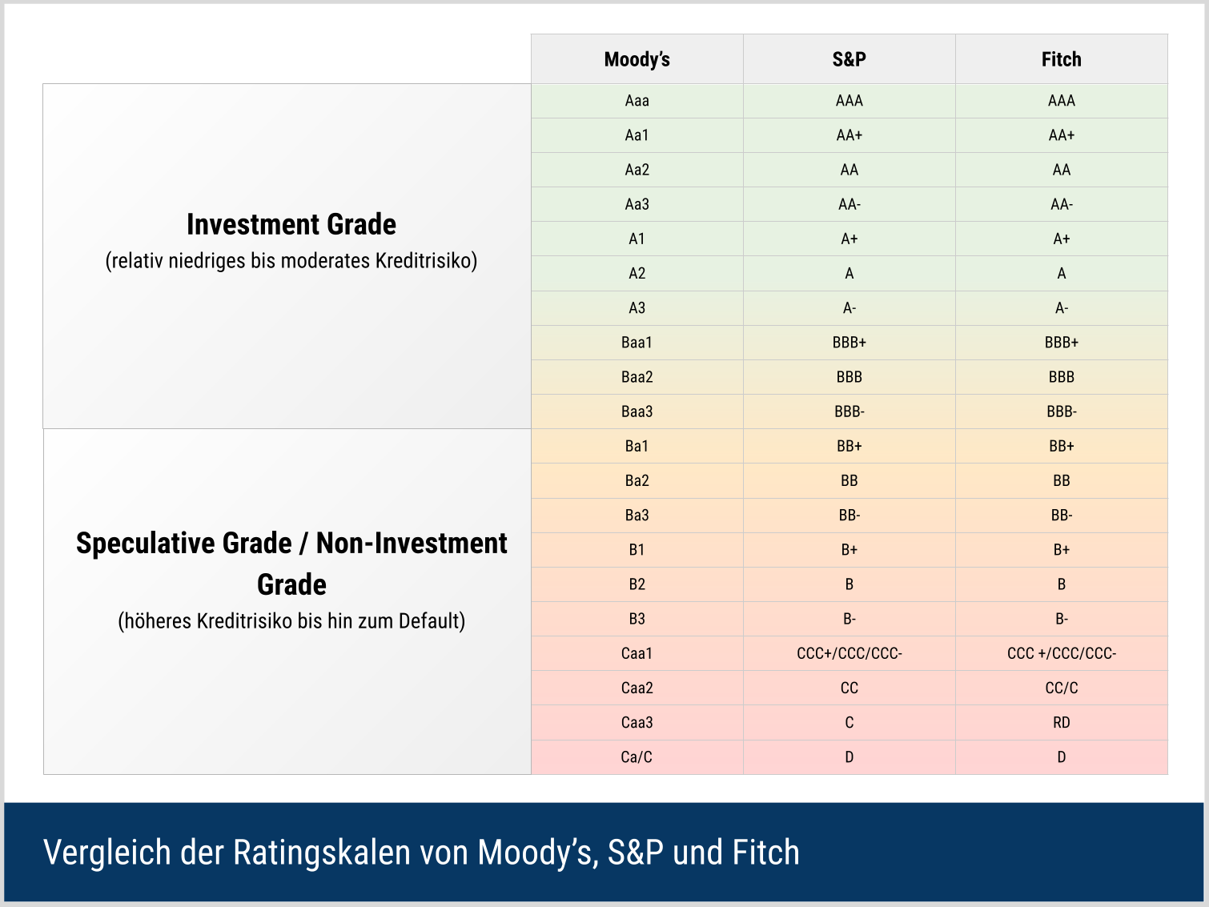Select the B3 cell in Moody's column

point(637,619)
